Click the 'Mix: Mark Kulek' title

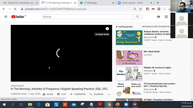[x=151, y=52]
